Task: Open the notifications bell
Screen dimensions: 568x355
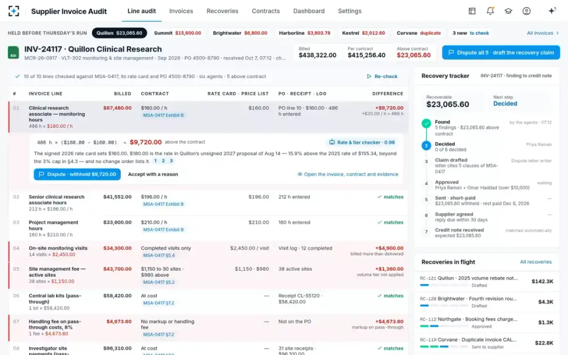Action: pyautogui.click(x=490, y=11)
